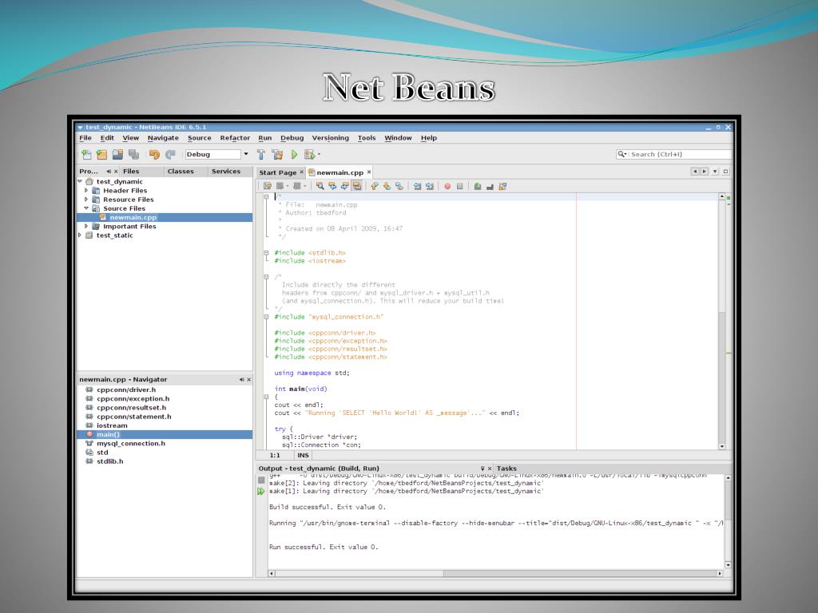Click the editor vertical scrollbar

click(722, 321)
